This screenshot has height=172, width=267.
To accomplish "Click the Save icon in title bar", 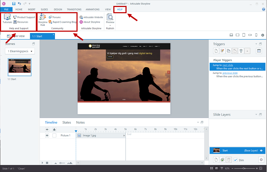I will 14,3.
